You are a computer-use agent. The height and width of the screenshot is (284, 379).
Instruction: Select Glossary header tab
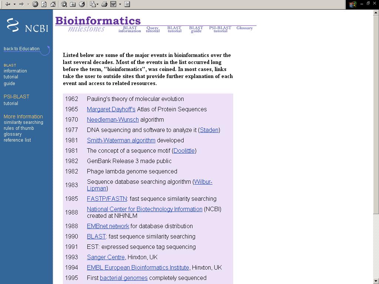(x=245, y=28)
